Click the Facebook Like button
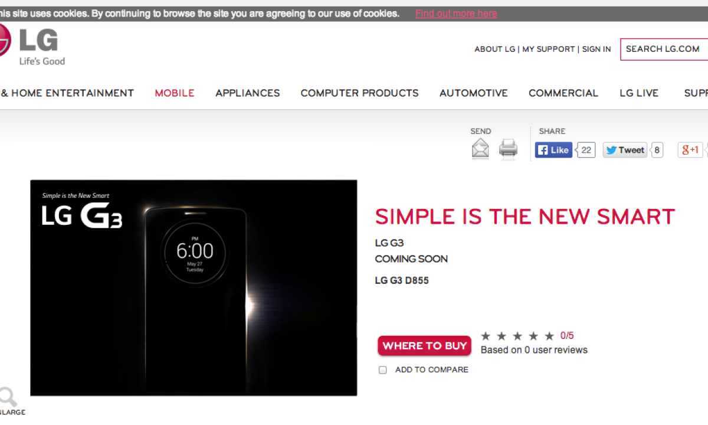The width and height of the screenshot is (708, 425). coord(553,150)
